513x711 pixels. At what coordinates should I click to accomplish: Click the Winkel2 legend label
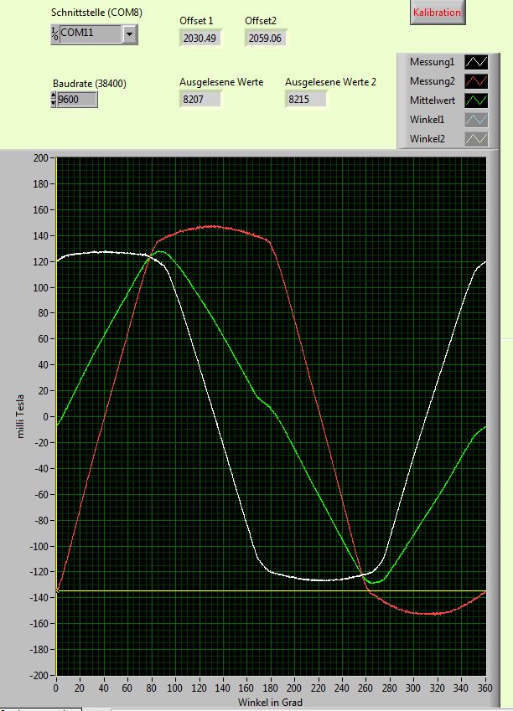pyautogui.click(x=427, y=139)
